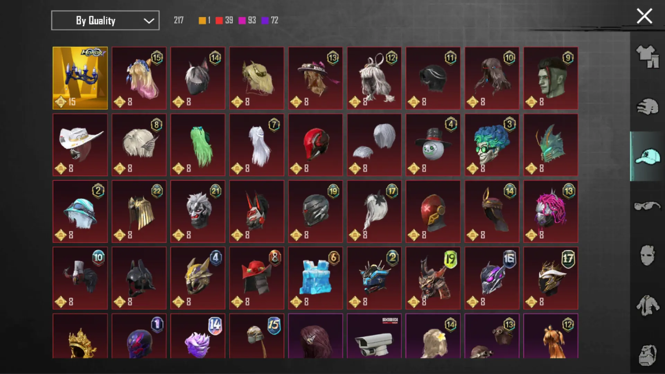The height and width of the screenshot is (374, 665).
Task: Open the face mask category icon
Action: point(647,256)
